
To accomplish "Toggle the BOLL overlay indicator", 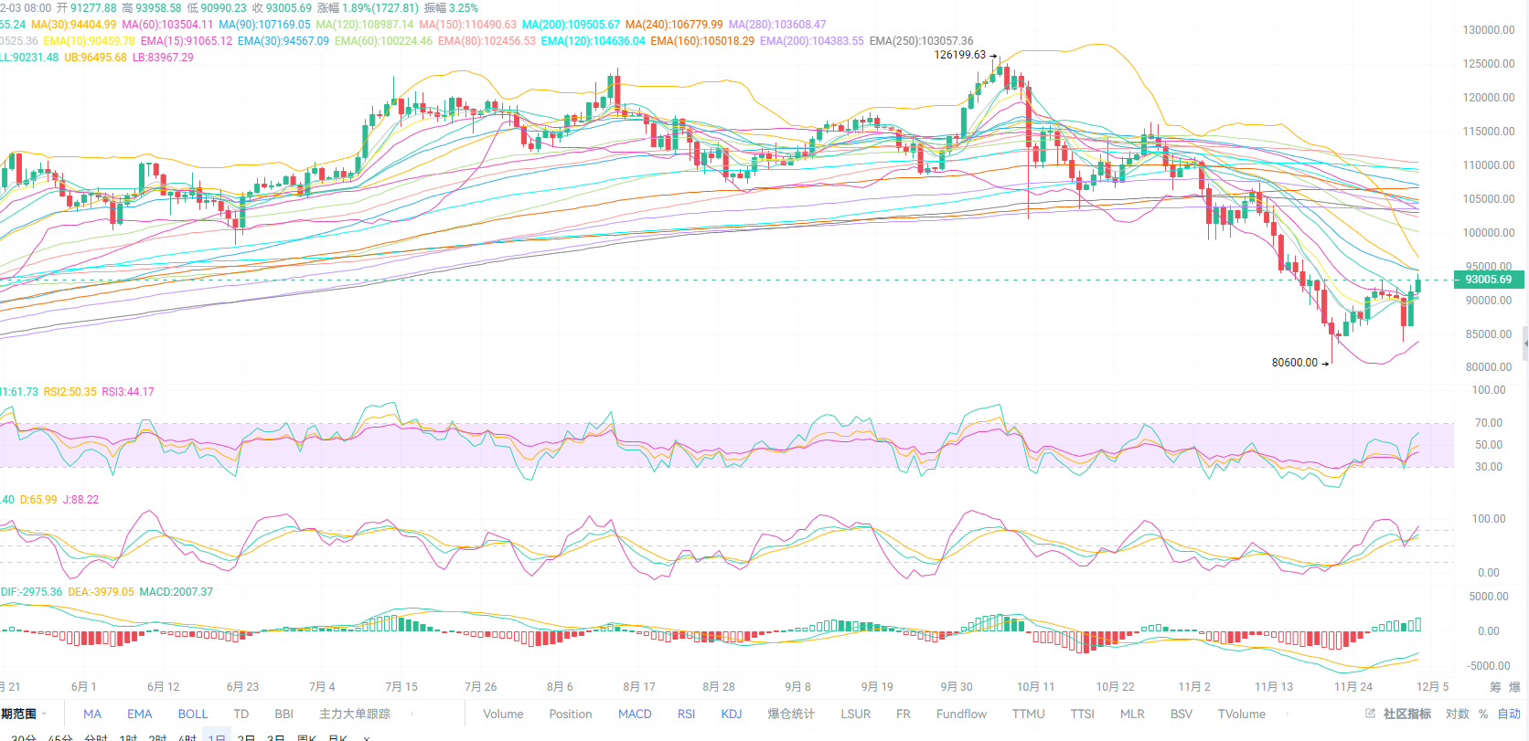I will pos(193,714).
